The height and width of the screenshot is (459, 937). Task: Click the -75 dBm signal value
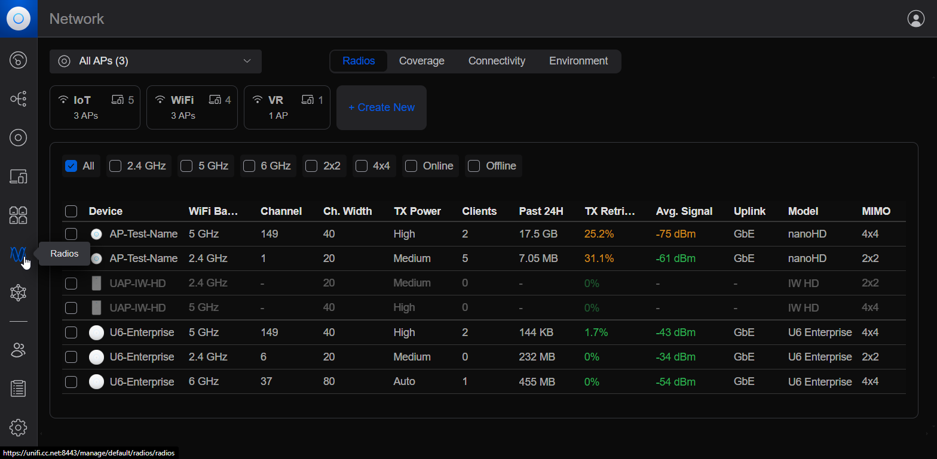point(676,234)
